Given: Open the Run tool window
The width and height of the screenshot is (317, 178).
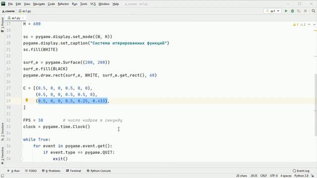Looking at the screenshot, I should tap(13, 171).
